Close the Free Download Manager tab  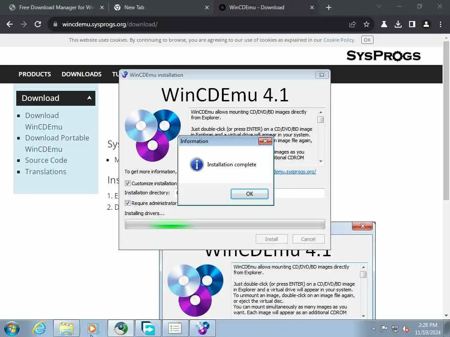pyautogui.click(x=102, y=8)
